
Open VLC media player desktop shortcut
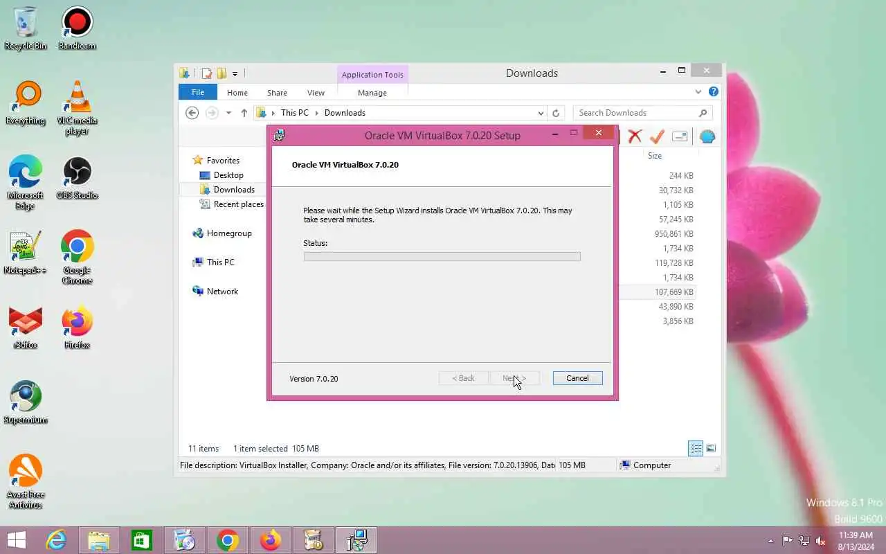[x=77, y=107]
